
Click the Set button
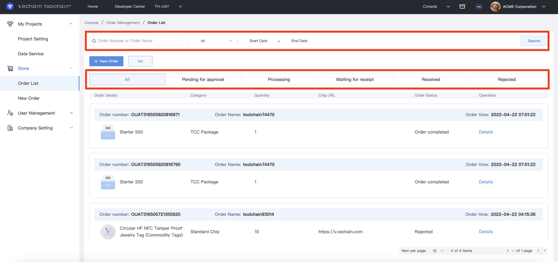pyautogui.click(x=140, y=61)
